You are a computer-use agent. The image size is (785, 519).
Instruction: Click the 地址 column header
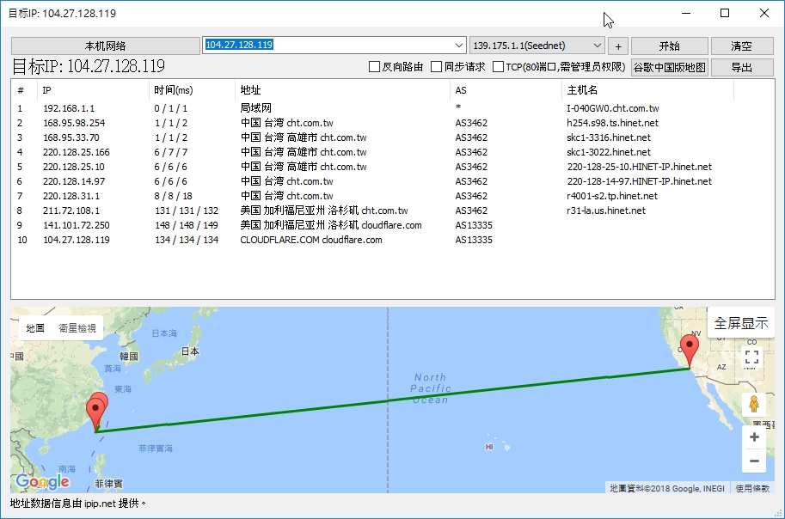tap(342, 90)
